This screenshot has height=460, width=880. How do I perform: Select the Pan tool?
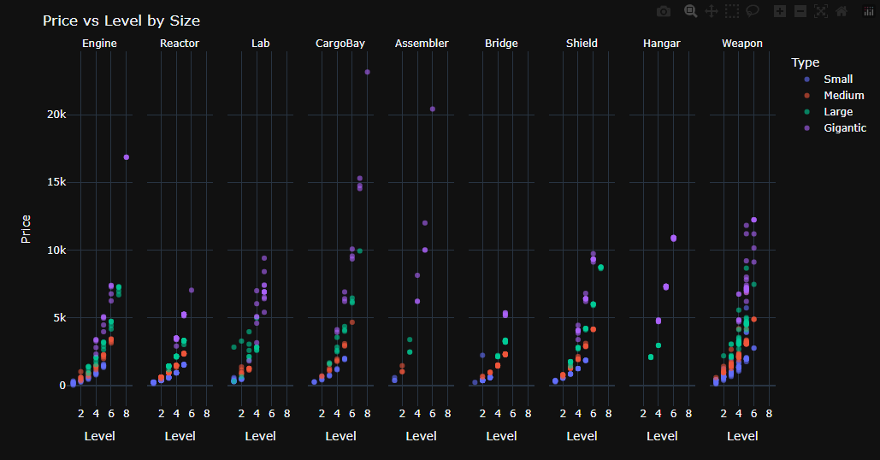711,11
